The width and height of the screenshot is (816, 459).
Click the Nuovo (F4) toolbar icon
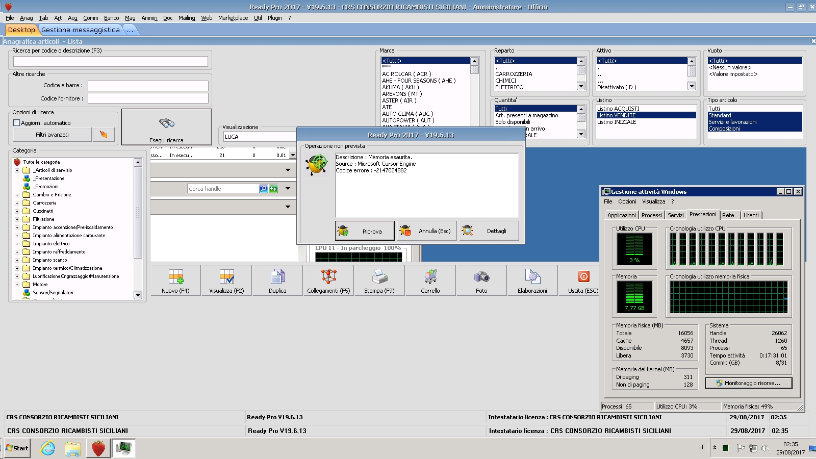(x=176, y=279)
